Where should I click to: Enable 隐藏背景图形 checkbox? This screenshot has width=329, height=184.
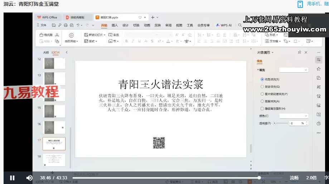click(262, 108)
